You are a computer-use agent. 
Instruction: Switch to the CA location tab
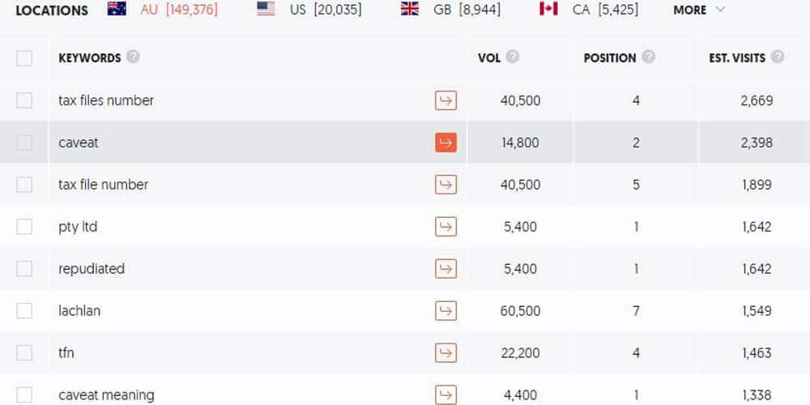coord(589,10)
